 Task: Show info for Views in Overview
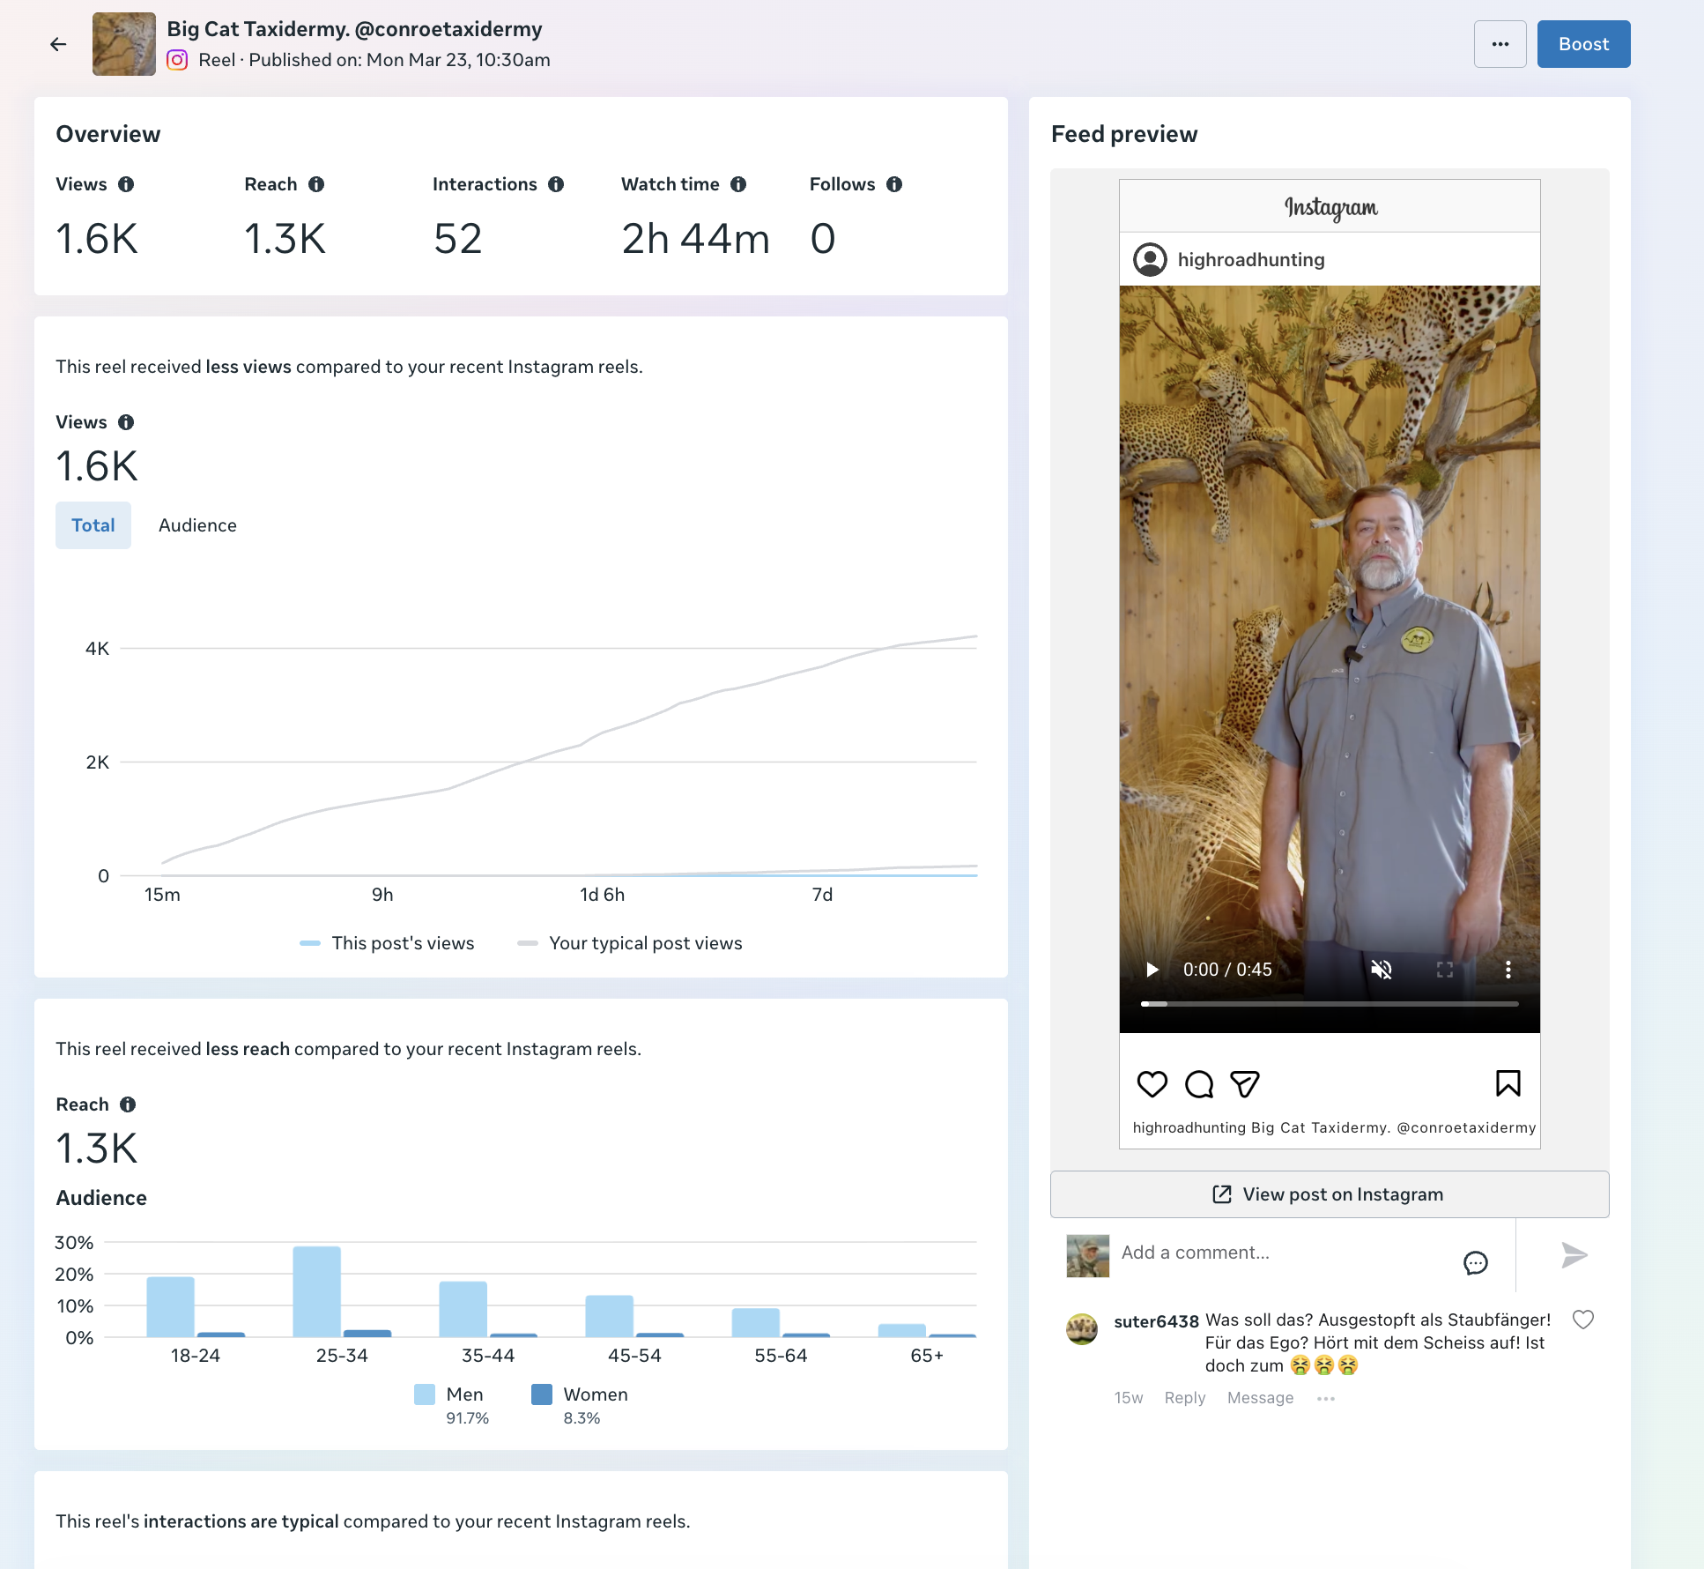(126, 184)
